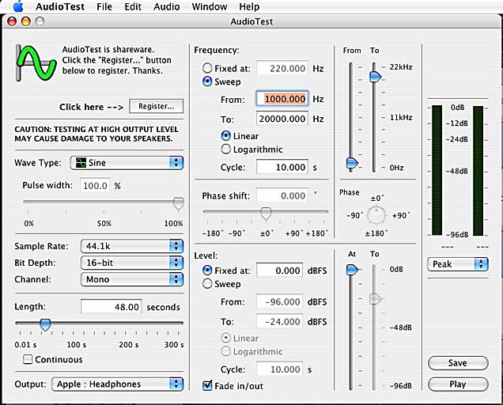Open the Edit menu
This screenshot has height=405, width=503.
point(133,6)
